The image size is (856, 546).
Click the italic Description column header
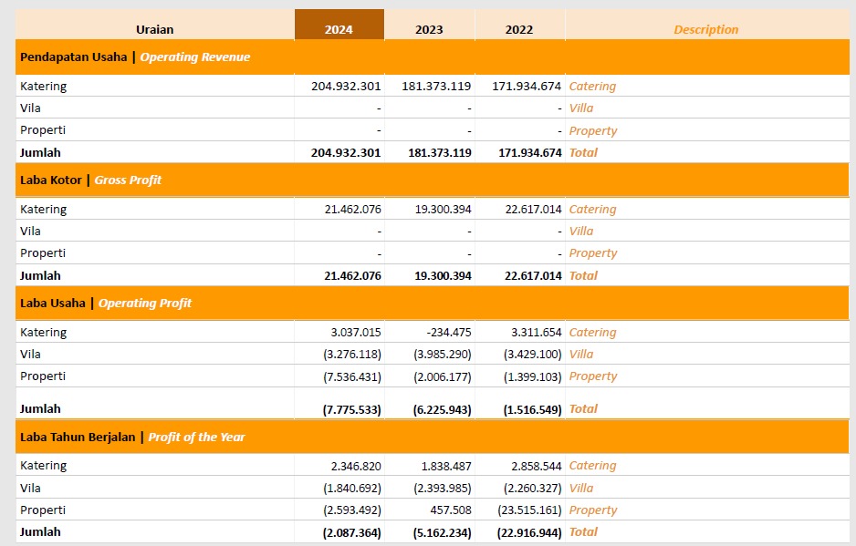[x=705, y=29]
